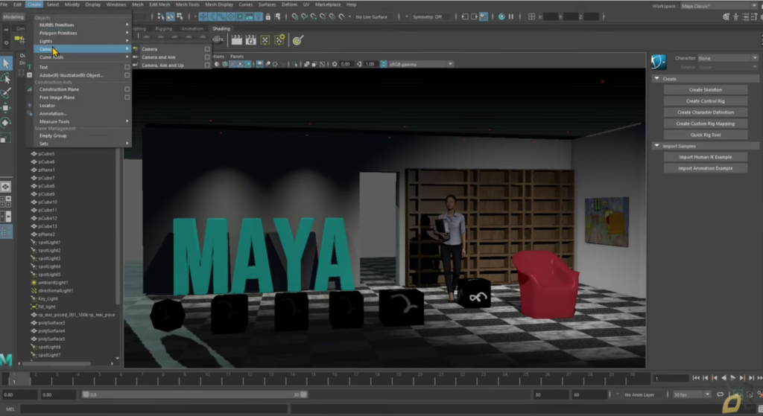Select spotLight1 in the Outliner
Screen dimensions: 763x416
coord(49,242)
